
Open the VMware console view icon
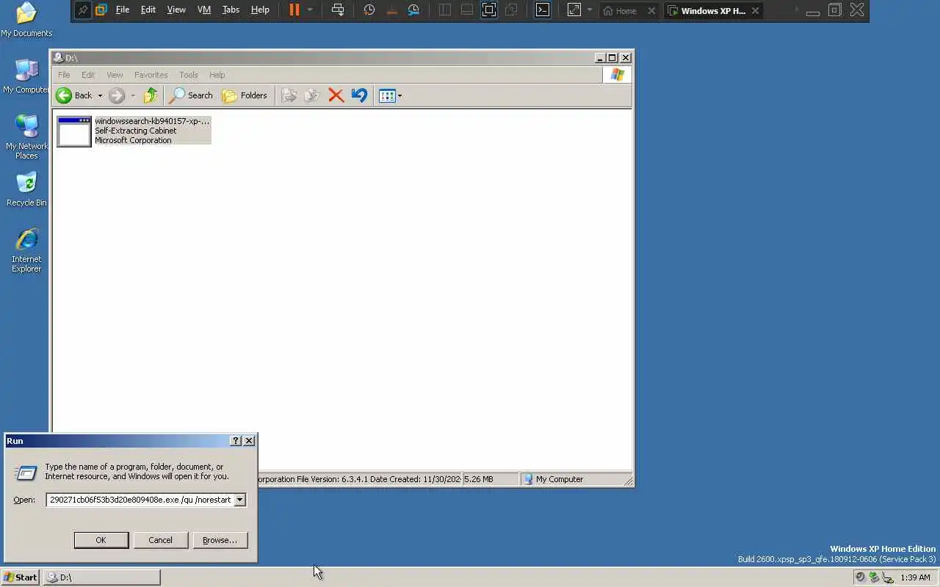click(542, 10)
